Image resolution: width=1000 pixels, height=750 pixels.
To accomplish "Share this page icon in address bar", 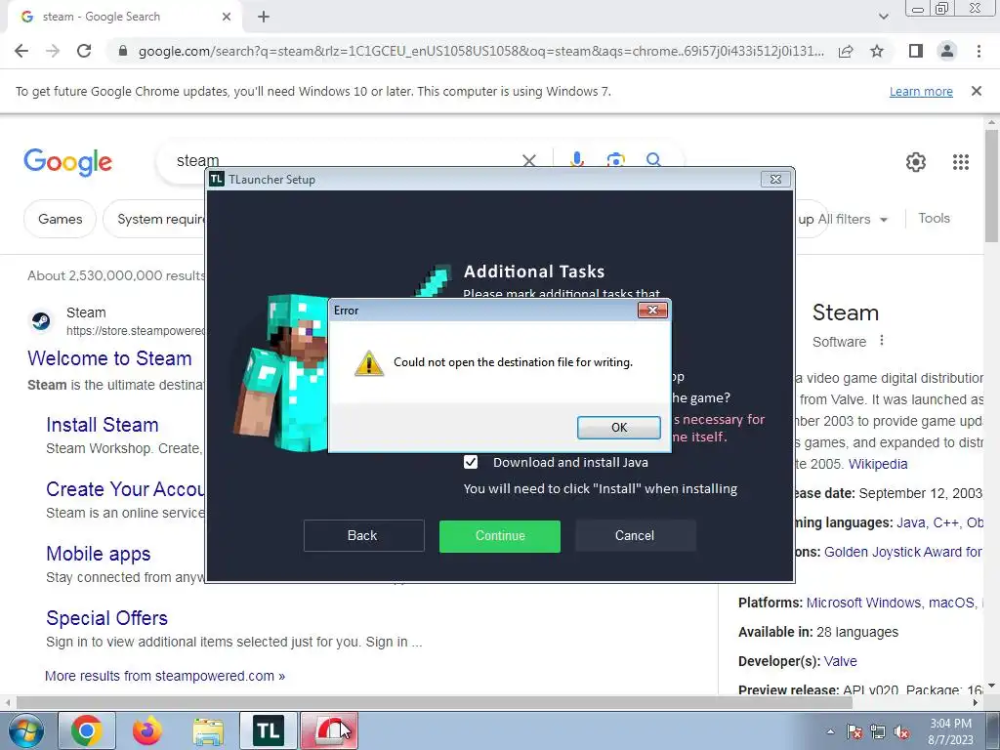I will coord(846,51).
